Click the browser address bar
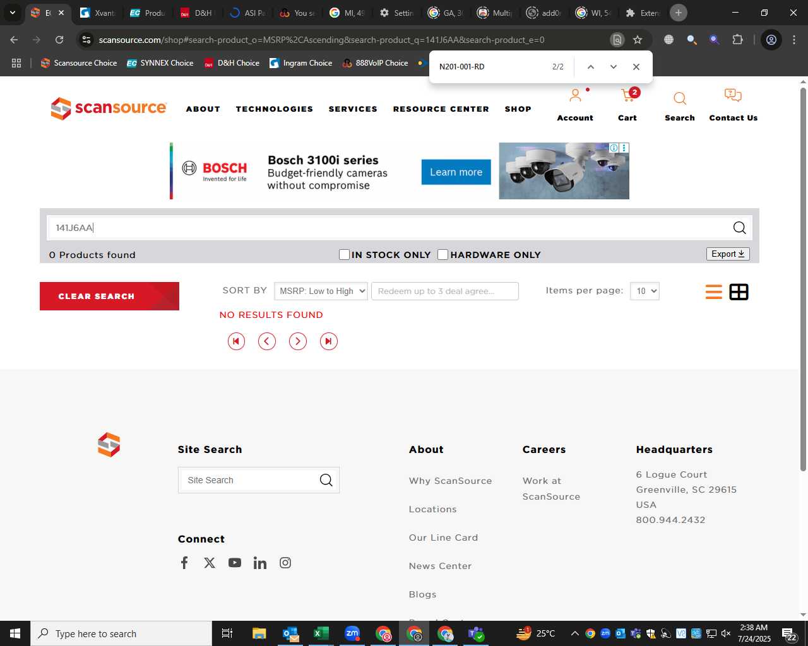Screen dimensions: 808x646 [x=322, y=40]
